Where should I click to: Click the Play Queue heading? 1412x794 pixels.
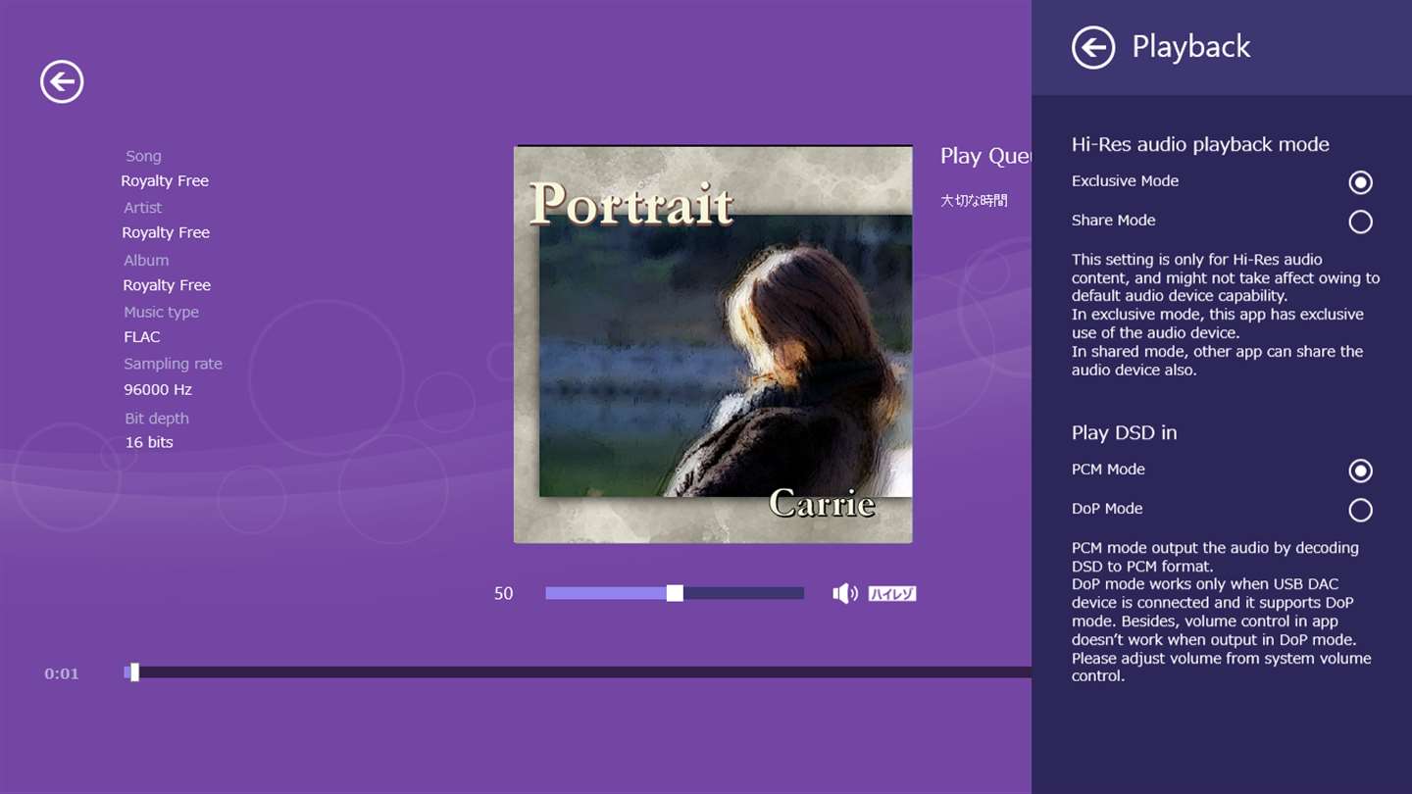(x=985, y=156)
